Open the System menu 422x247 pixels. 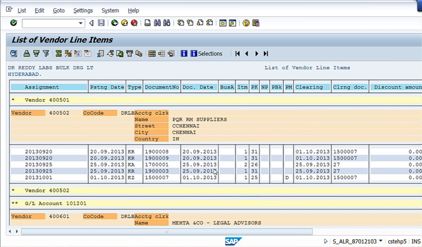click(x=110, y=11)
